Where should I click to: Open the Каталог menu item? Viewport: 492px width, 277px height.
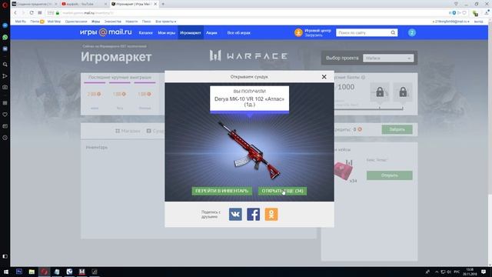[x=145, y=32]
